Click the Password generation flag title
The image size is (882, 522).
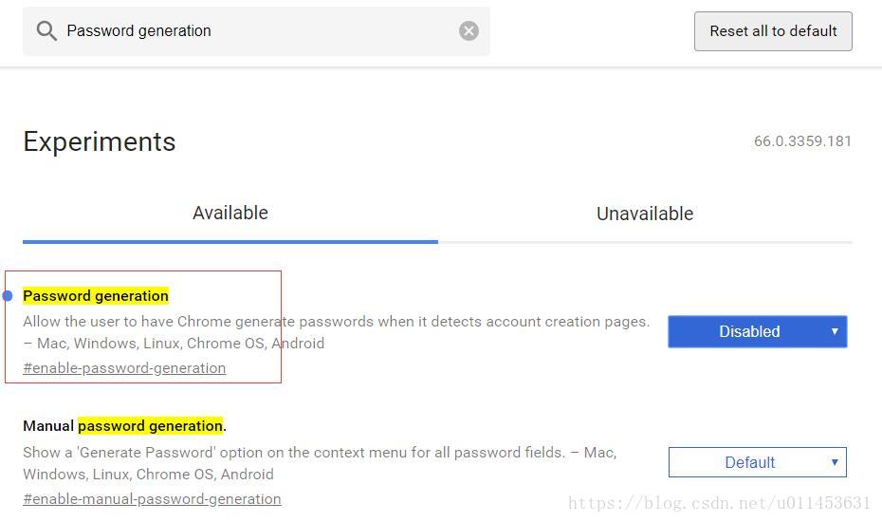(96, 295)
